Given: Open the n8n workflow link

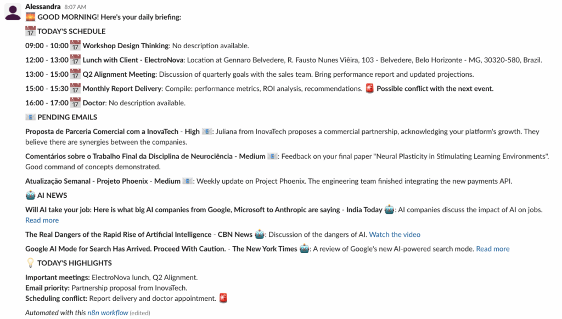Looking at the screenshot, I should [108, 313].
